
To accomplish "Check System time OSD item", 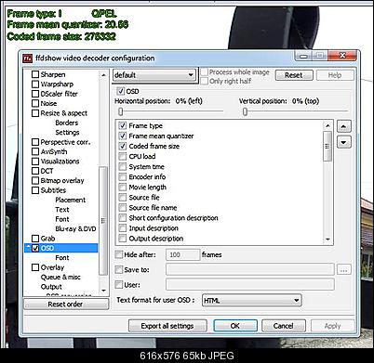I will point(123,166).
